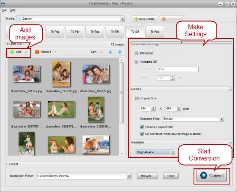Open the Remove dropdown arrow

point(55,52)
